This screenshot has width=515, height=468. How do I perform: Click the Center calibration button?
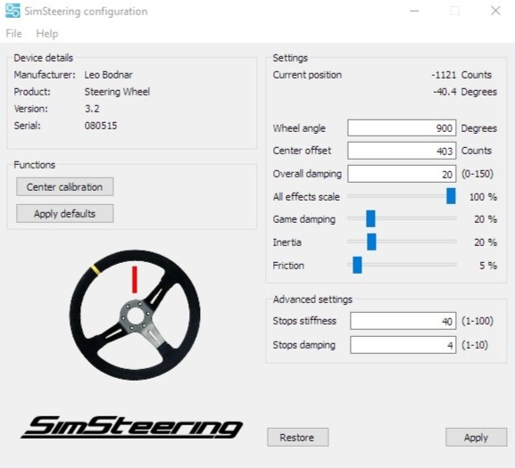click(65, 187)
